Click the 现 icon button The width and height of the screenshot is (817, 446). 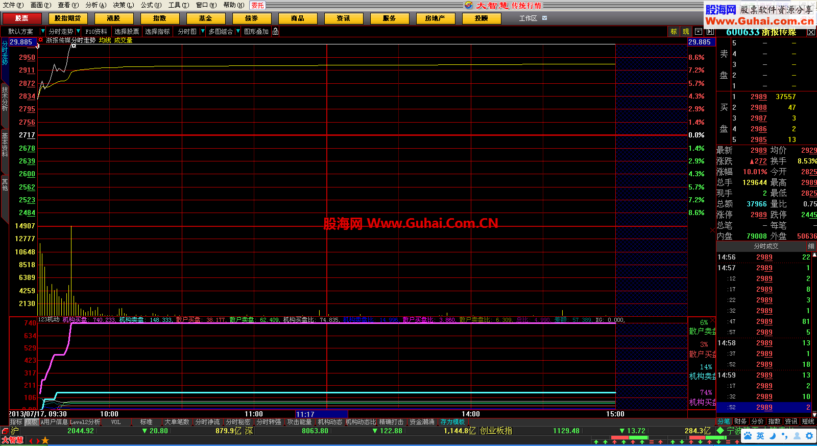tap(686, 32)
